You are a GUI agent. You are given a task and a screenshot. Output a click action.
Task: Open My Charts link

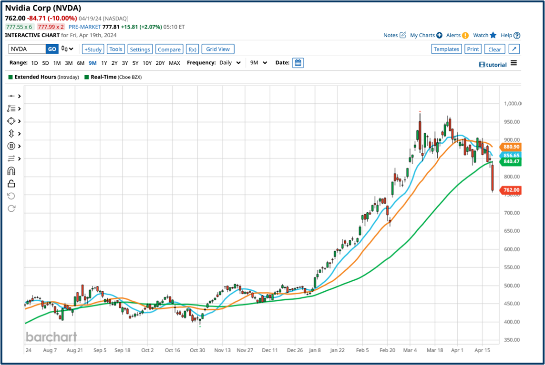[x=422, y=35]
